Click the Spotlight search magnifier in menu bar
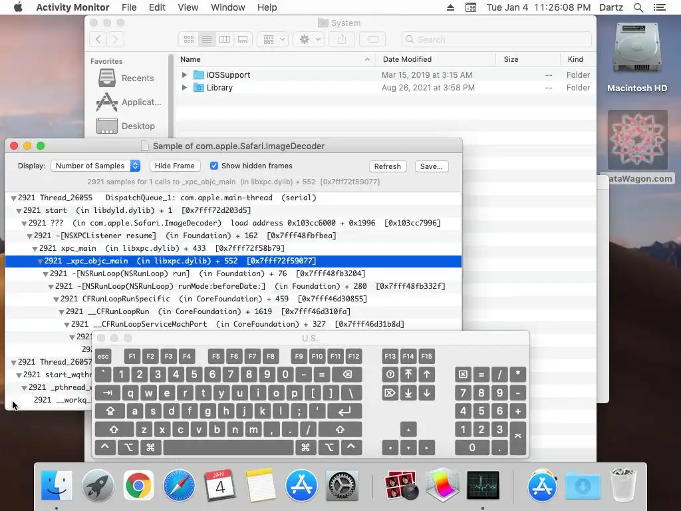Image resolution: width=681 pixels, height=511 pixels. [x=638, y=7]
